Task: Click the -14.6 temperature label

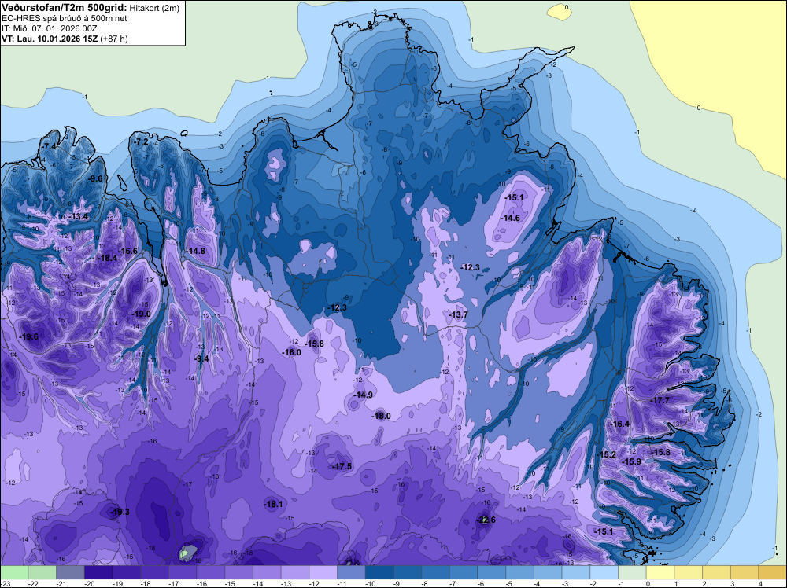Action: pyautogui.click(x=511, y=218)
